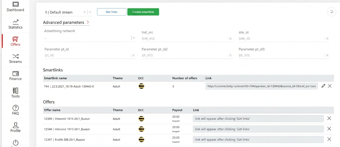Remove offer 12548 Videomir 1013
The height and width of the screenshot is (147, 340).
click(x=329, y=129)
